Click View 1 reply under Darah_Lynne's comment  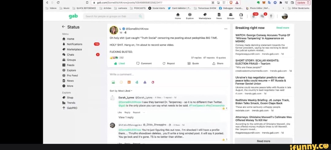tap(126, 117)
